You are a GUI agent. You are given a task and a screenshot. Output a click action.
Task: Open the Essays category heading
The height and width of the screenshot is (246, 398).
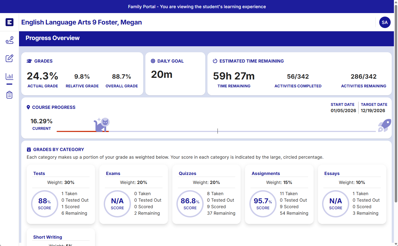(332, 173)
